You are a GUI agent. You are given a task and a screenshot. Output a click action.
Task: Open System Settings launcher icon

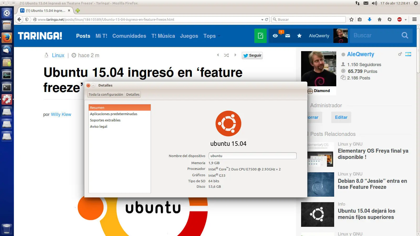7,100
